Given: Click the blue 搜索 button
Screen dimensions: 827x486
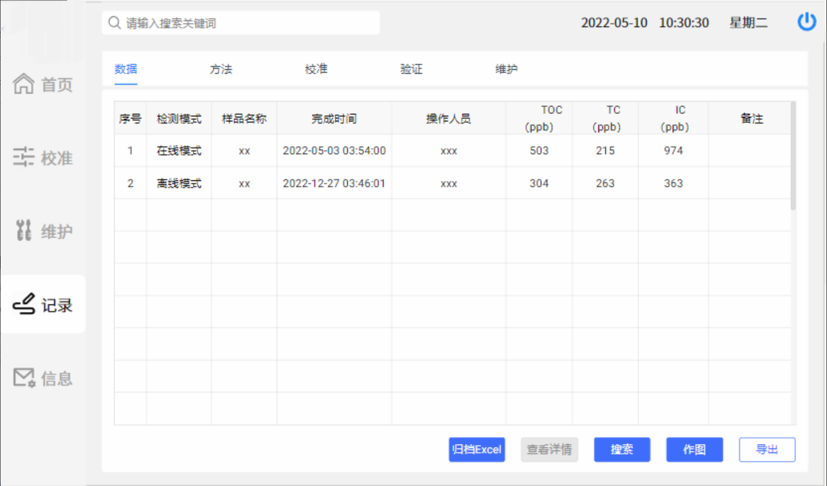Looking at the screenshot, I should coord(622,450).
